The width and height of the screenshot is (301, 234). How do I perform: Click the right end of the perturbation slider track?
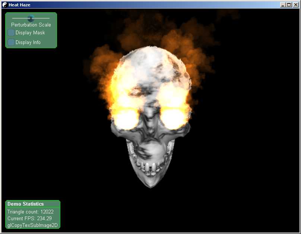pyautogui.click(x=48, y=18)
